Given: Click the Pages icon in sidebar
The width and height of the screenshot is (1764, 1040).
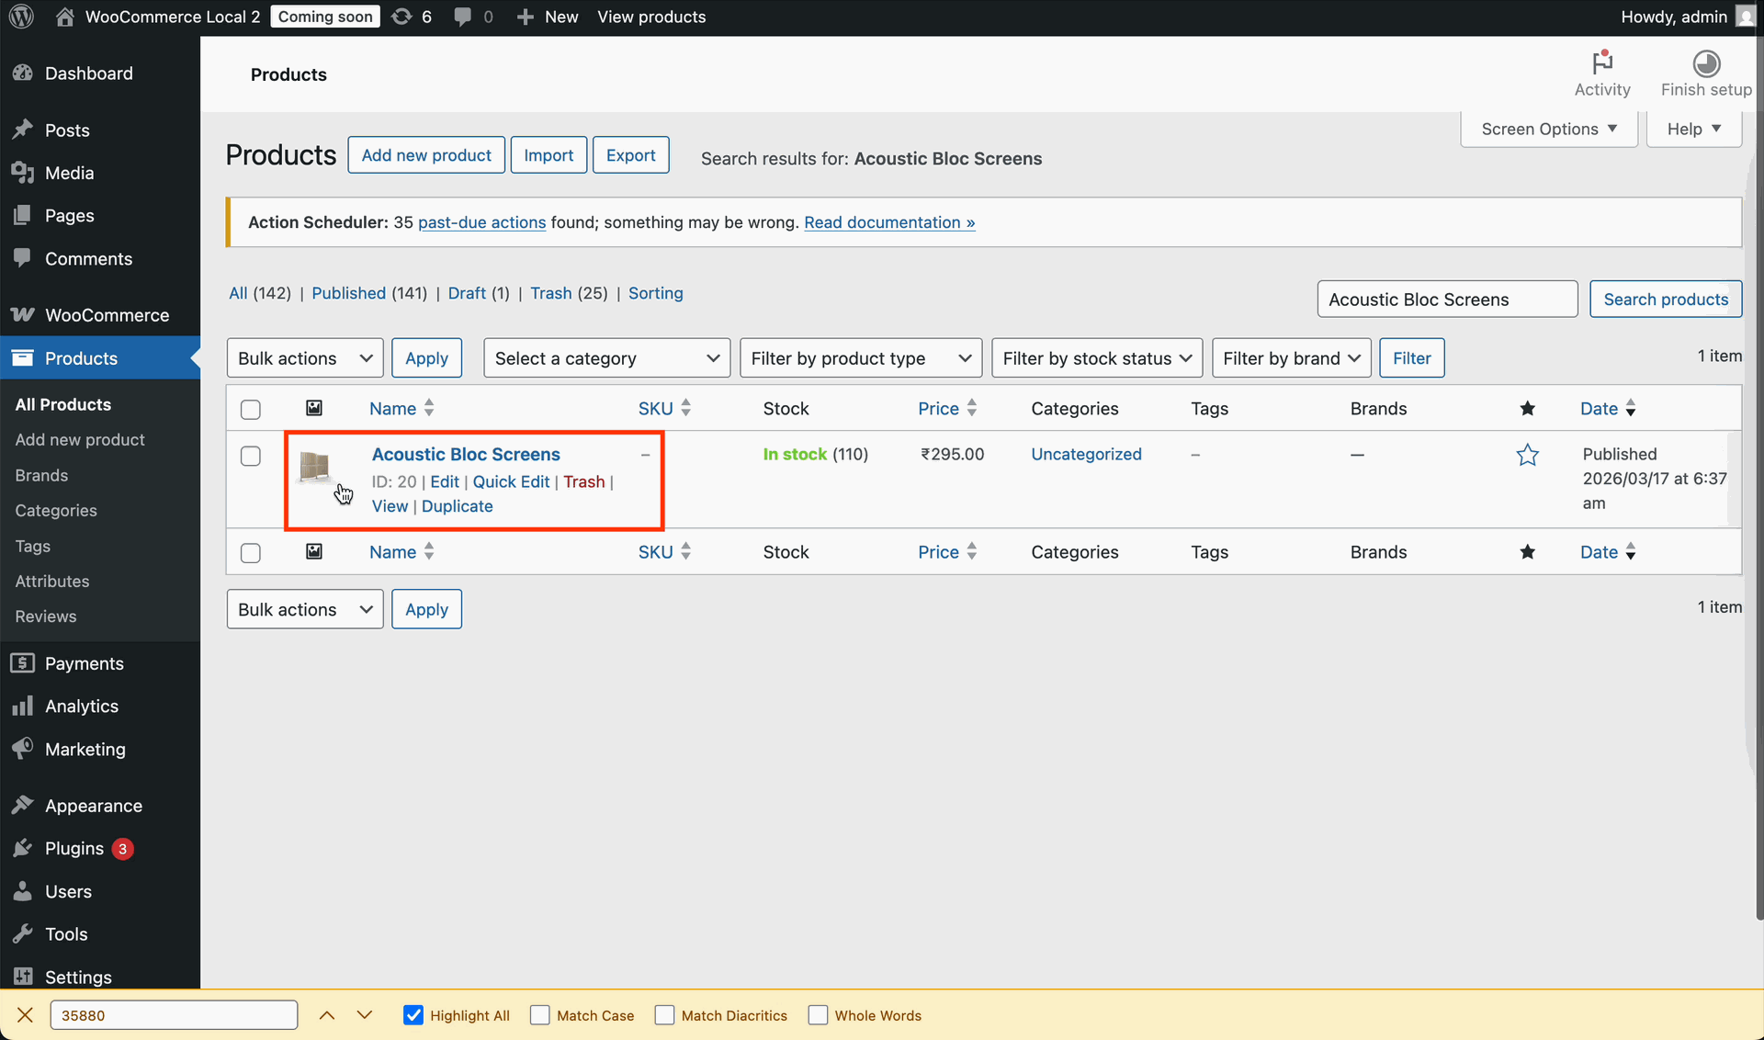Looking at the screenshot, I should click(x=23, y=215).
